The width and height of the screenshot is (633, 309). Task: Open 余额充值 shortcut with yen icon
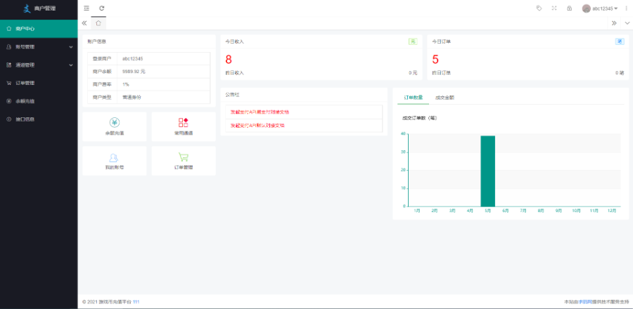pos(114,126)
